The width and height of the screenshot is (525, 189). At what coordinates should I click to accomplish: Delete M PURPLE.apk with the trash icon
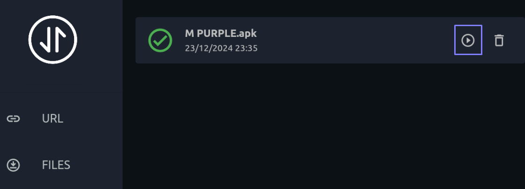(499, 40)
